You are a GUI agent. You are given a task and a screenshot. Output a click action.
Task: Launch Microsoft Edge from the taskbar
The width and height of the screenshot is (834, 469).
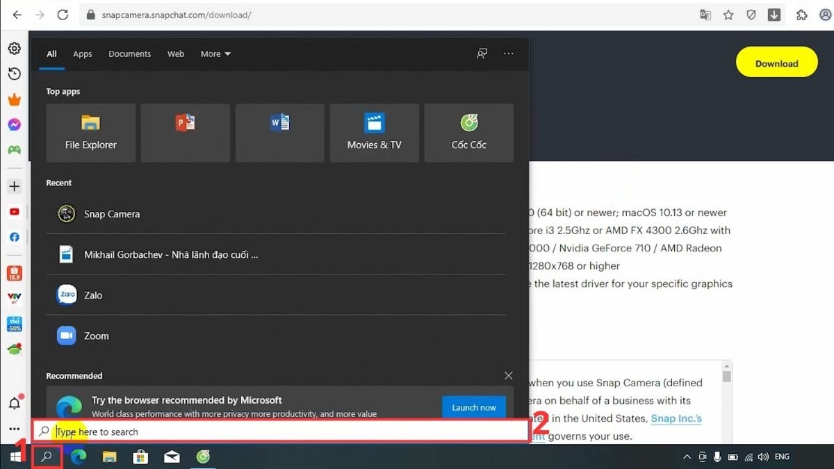[x=79, y=456]
